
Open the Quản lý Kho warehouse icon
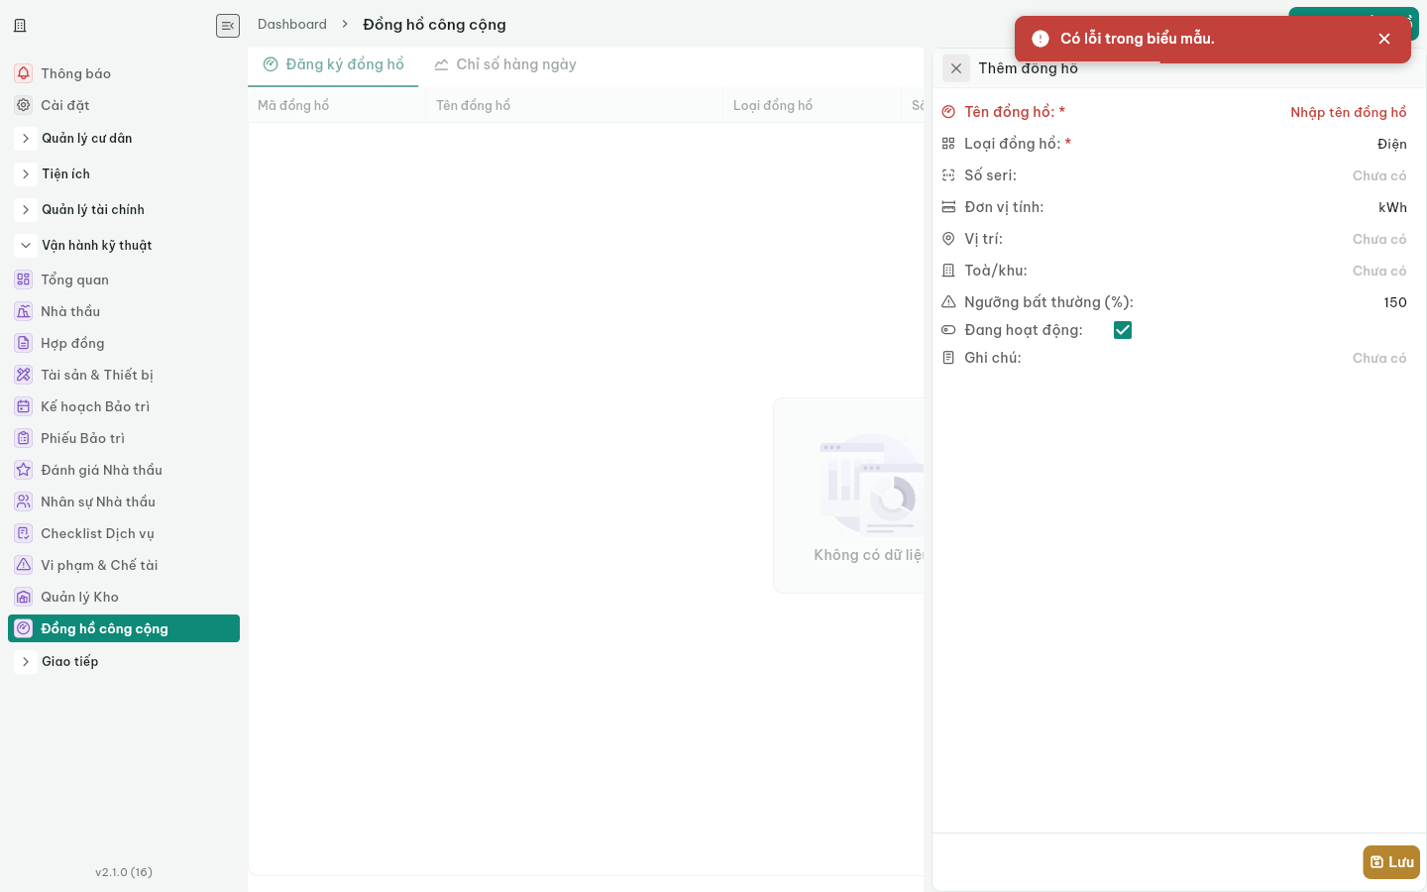[24, 597]
